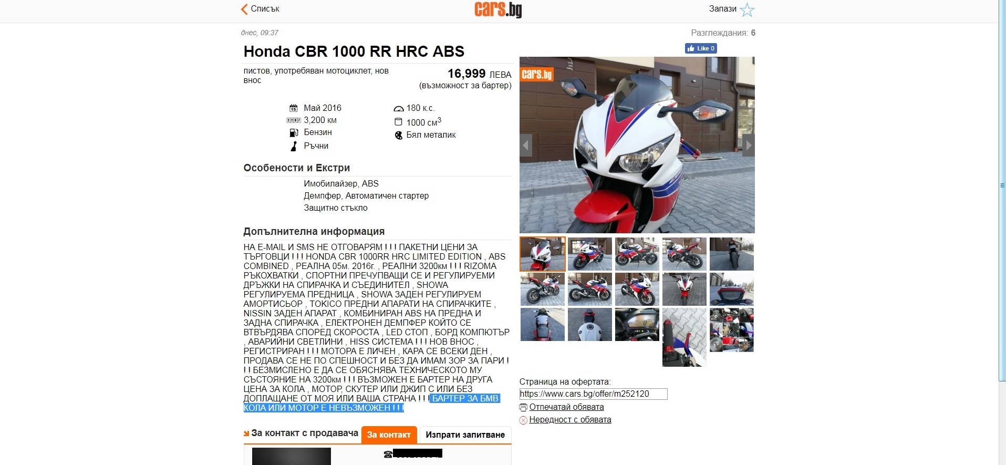Click the page vertical scrollbar

click(x=1002, y=190)
